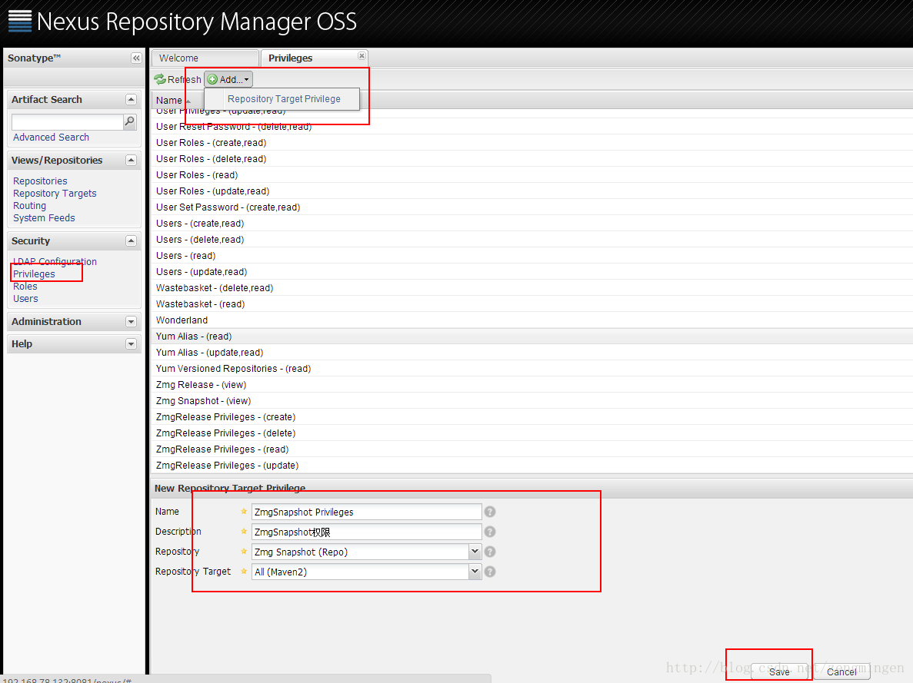Image resolution: width=913 pixels, height=683 pixels.
Task: Select row 'User Reset Password - (delete,read)'
Action: click(x=531, y=127)
